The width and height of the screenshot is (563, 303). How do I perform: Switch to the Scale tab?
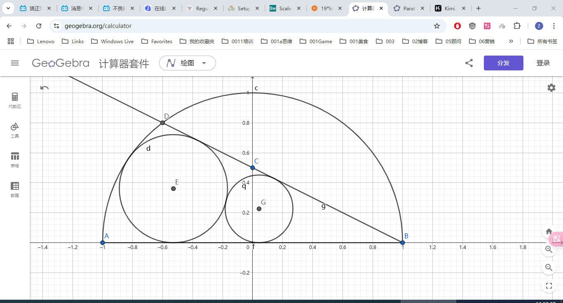(285, 8)
